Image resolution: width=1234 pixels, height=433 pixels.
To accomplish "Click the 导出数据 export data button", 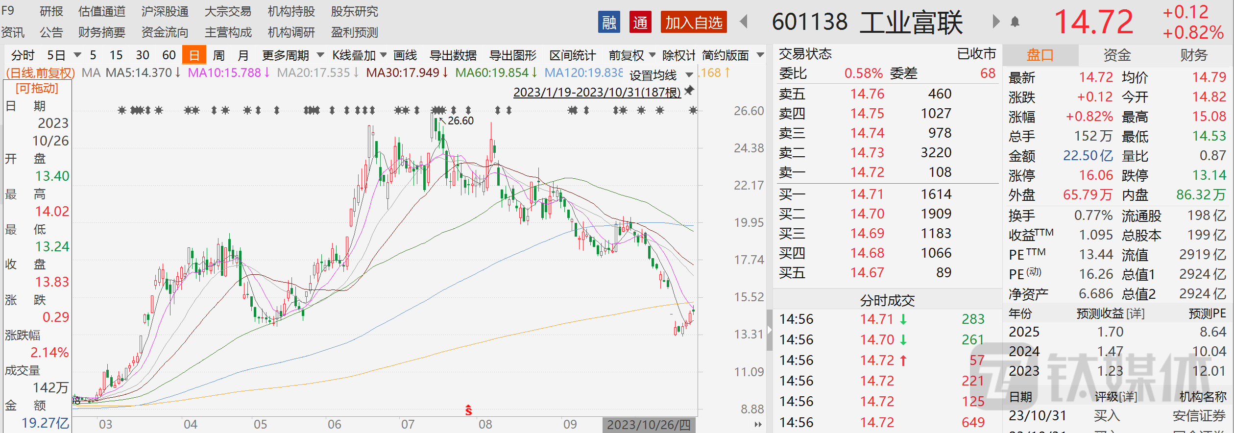I will coord(453,55).
